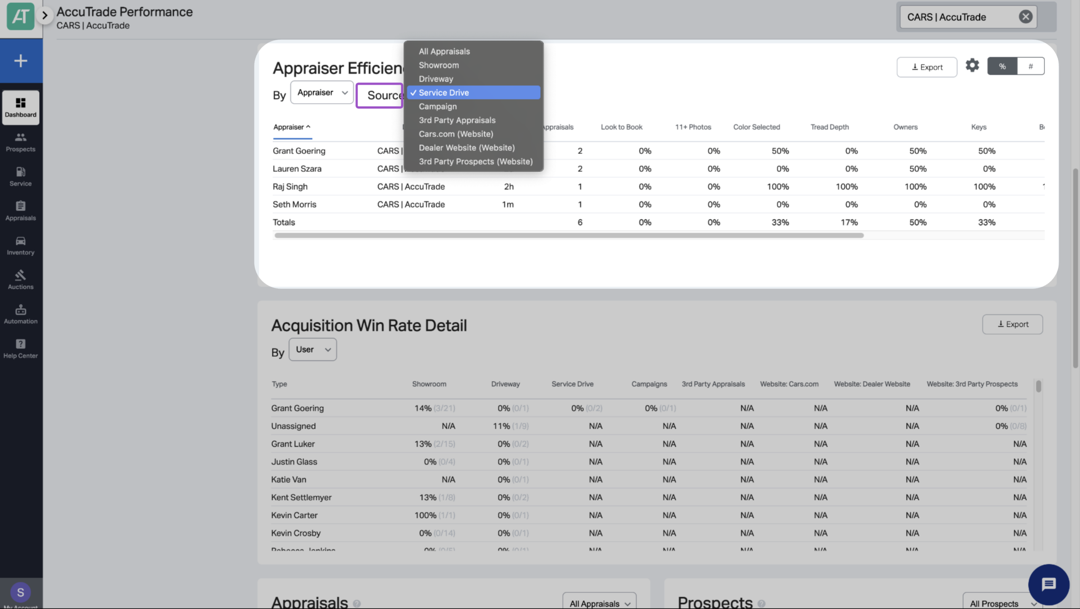Sort by Color Selected column
This screenshot has width=1080, height=609.
pos(756,127)
